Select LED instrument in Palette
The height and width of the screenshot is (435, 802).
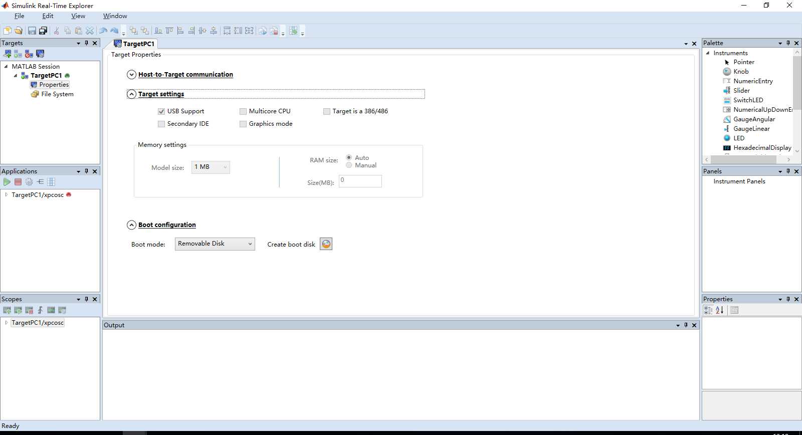coord(734,138)
